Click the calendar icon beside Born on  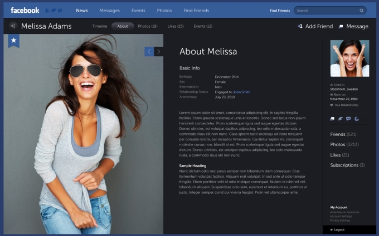[332, 94]
